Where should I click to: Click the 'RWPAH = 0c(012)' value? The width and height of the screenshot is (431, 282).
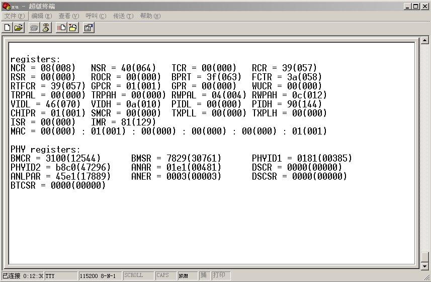[x=290, y=95]
